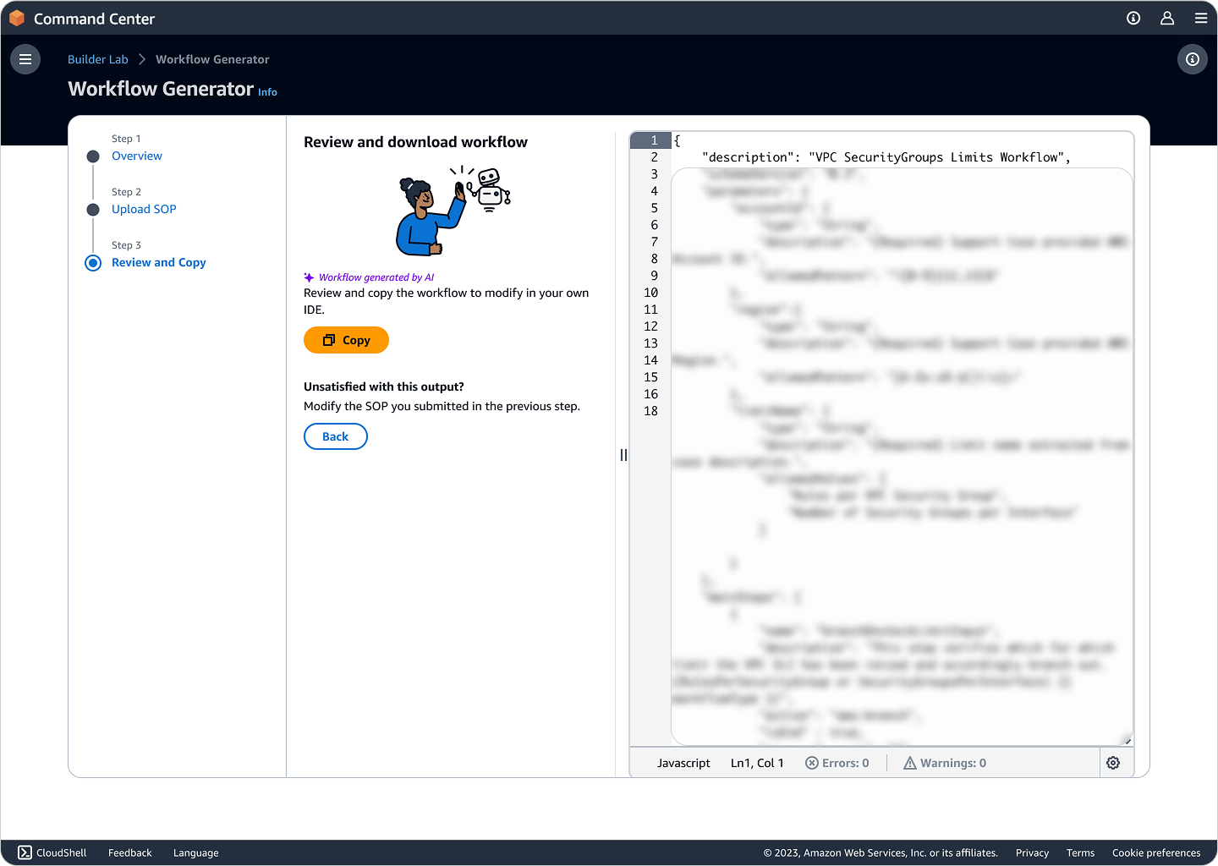Viewport: 1218px width, 866px height.
Task: Click the top bar info circle icon
Action: tap(1133, 19)
